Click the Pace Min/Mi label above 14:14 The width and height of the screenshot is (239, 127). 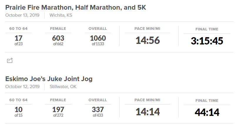(147, 100)
